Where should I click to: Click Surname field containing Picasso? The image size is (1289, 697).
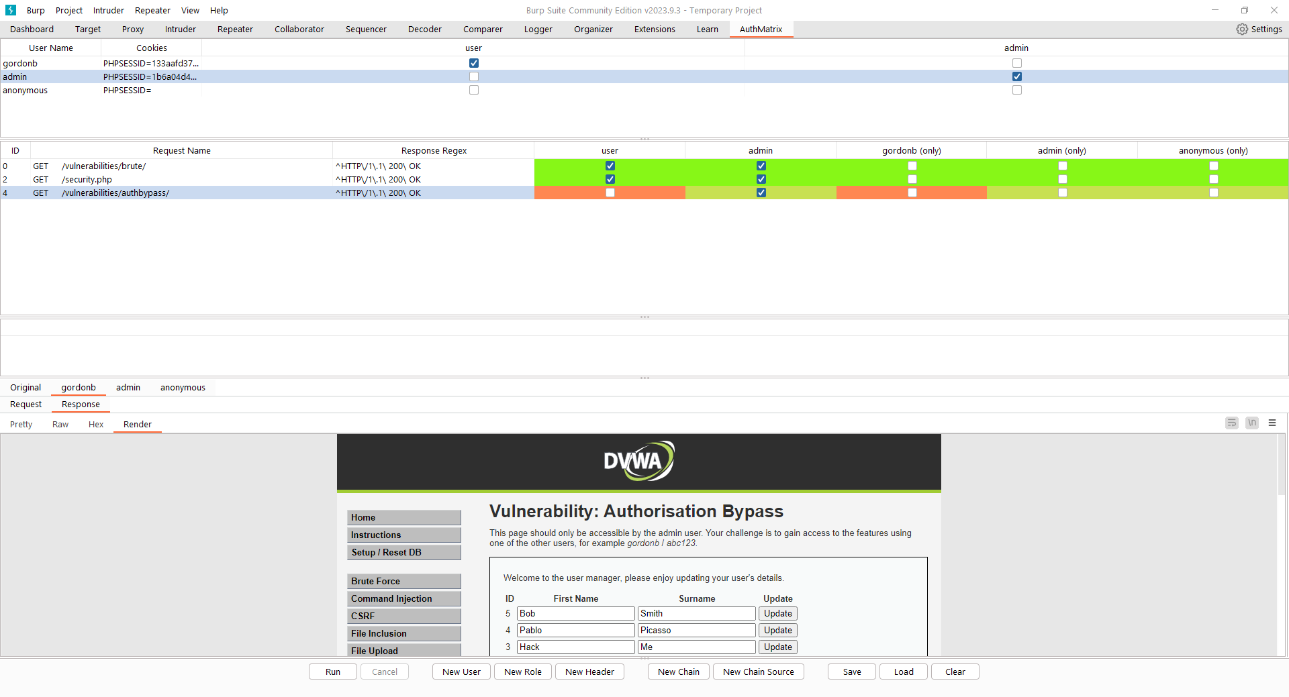pyautogui.click(x=696, y=630)
